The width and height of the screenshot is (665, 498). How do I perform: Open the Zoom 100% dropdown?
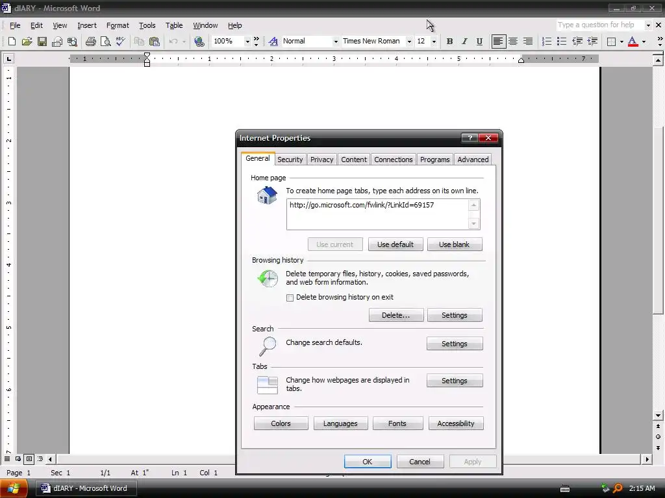coord(247,41)
